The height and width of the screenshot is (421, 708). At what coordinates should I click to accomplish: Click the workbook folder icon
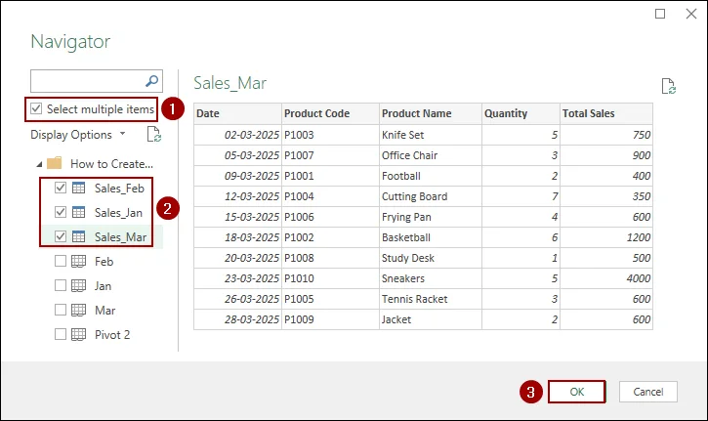coord(54,163)
